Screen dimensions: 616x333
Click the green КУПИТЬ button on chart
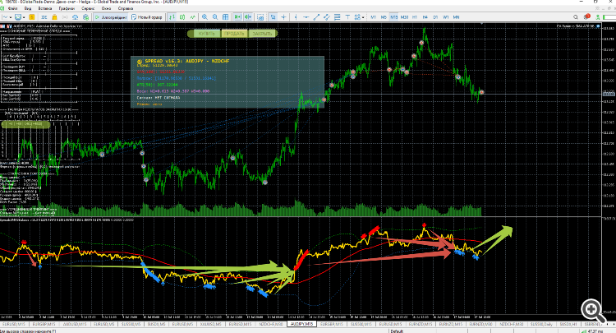coord(205,34)
